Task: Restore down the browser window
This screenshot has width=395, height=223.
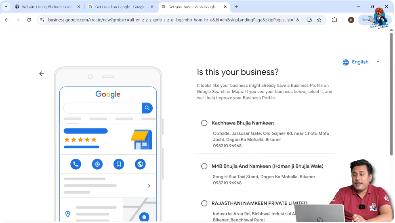Action: click(x=372, y=6)
